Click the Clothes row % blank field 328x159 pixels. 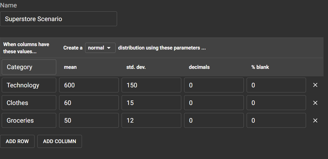click(276, 103)
